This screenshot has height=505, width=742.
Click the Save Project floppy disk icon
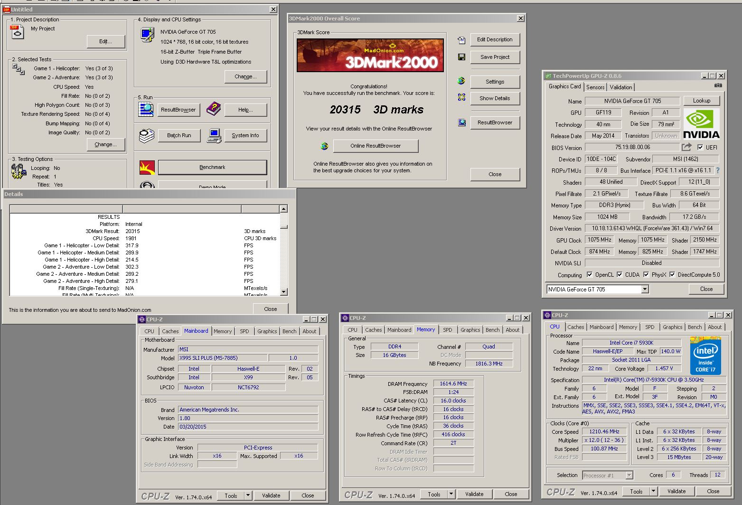tap(461, 57)
